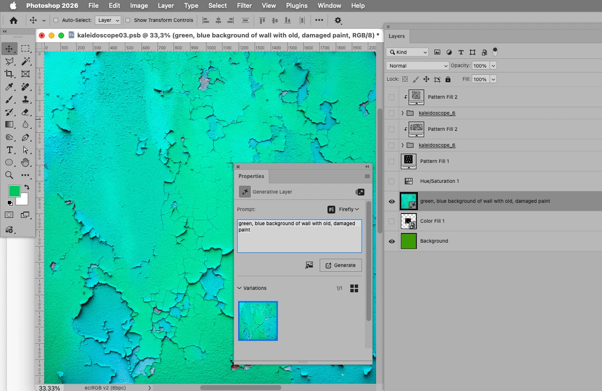Select the Path Selection tool
Image resolution: width=602 pixels, height=391 pixels.
click(25, 150)
